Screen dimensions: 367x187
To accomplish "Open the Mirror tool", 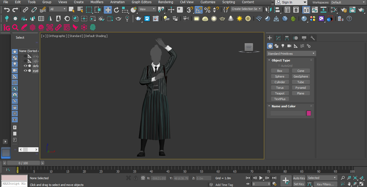I will (x=268, y=10).
